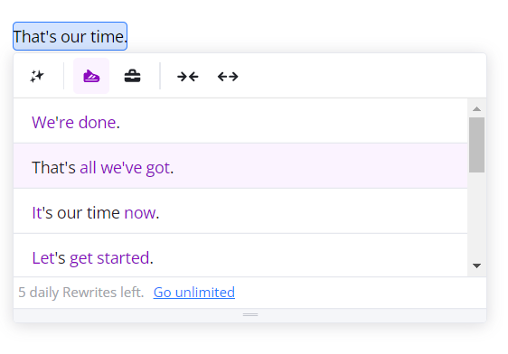Use the "Let's get started." rewrite
The height and width of the screenshot is (354, 508).
240,256
